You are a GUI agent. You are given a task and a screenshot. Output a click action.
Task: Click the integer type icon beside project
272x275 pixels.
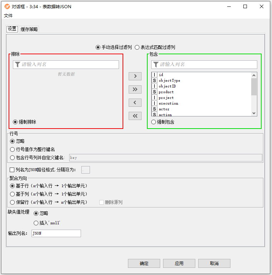coord(154,97)
